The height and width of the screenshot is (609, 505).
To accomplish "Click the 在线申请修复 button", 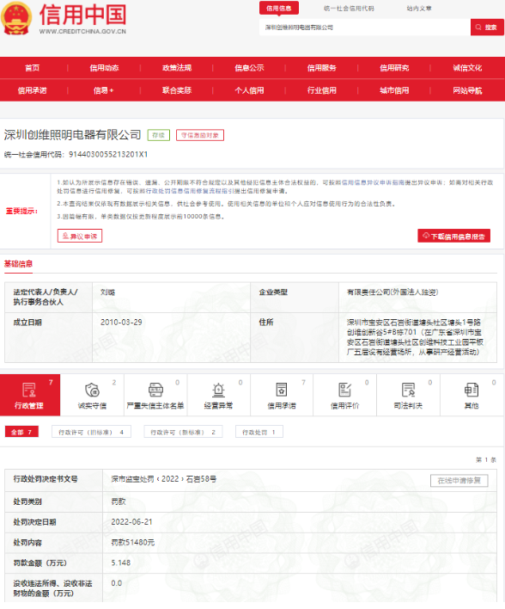I will pyautogui.click(x=459, y=481).
